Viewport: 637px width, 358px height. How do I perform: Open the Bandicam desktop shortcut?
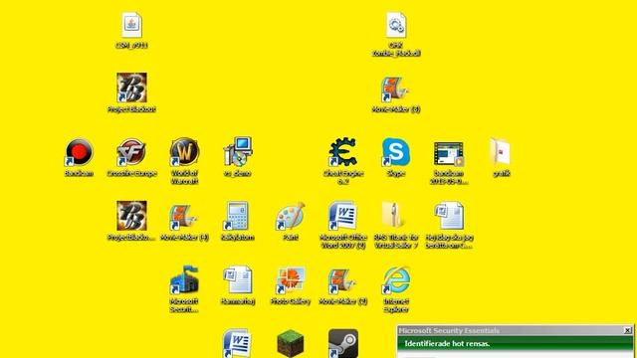[x=79, y=152]
